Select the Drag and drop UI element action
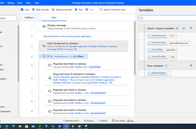Image resolution: width=196 pixels, height=129 pixels. point(86,78)
